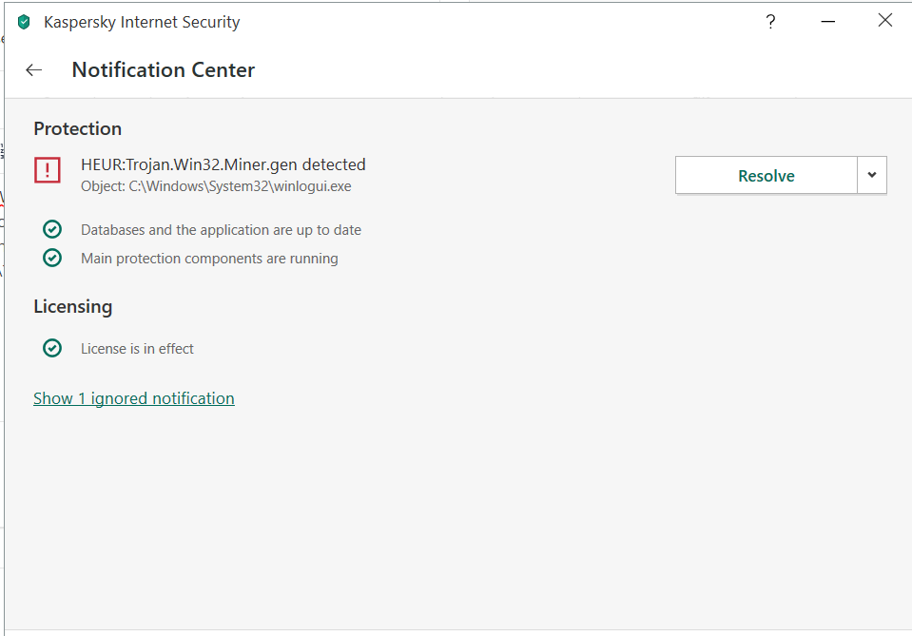The image size is (912, 636).
Task: Select the HEUR:Trojan.Win32.Miner.gen detected entry
Action: coord(223,164)
